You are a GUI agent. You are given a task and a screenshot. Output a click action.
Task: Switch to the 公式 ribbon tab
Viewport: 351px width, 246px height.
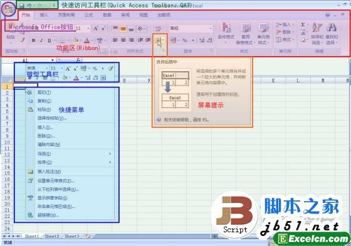(89, 15)
